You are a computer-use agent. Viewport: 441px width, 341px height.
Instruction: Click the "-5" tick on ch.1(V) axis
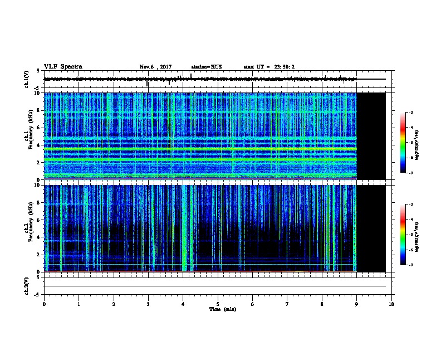(x=37, y=88)
